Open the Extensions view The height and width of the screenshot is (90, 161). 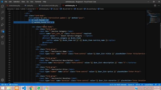[x=3, y=31]
